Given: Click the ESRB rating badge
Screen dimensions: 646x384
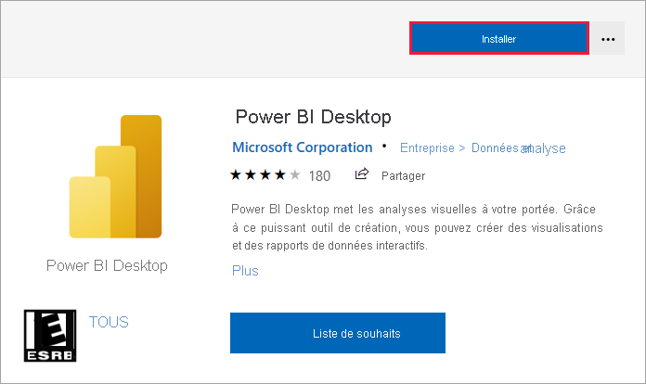Looking at the screenshot, I should [x=50, y=336].
